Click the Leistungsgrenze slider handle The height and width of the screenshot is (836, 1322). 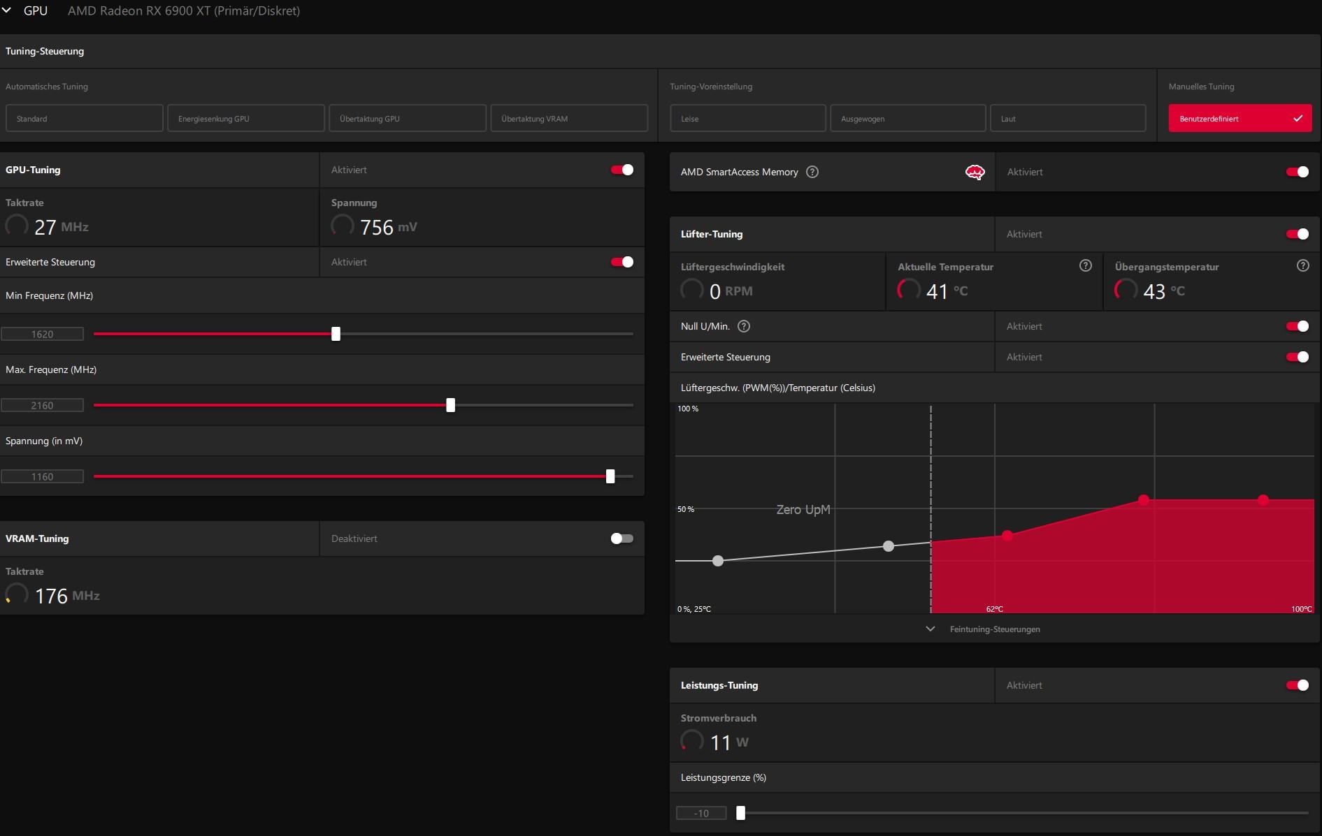coord(741,813)
